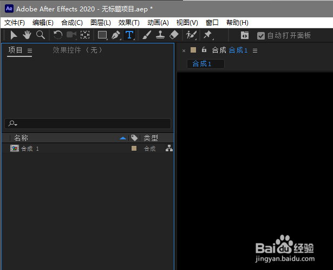
Task: Open the 文件(F) menu
Action: [x=15, y=23]
